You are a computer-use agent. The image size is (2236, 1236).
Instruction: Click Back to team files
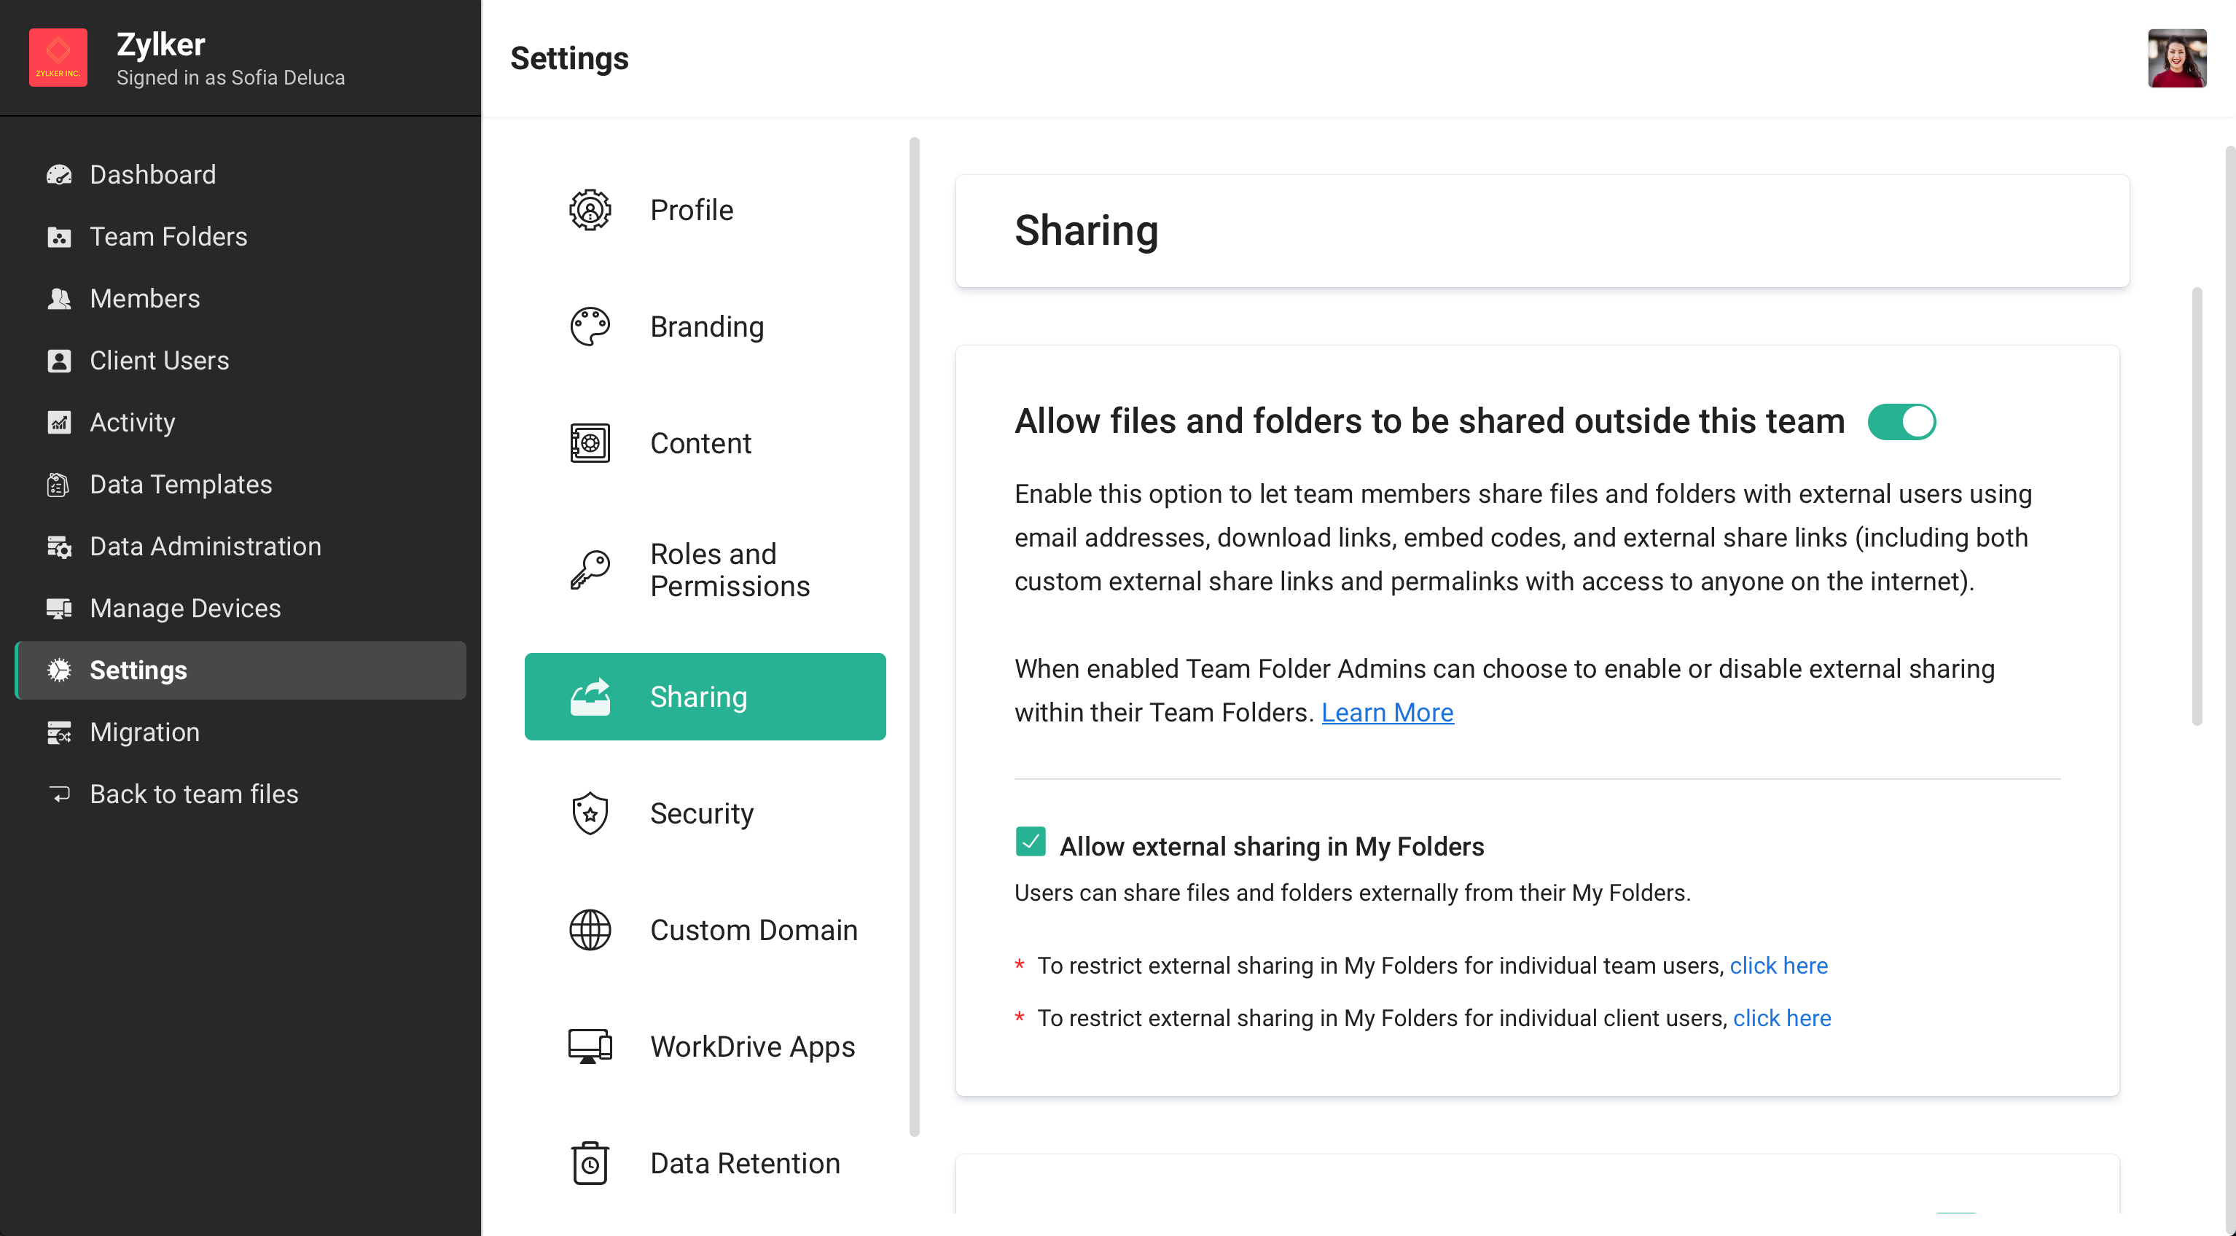[x=194, y=794]
